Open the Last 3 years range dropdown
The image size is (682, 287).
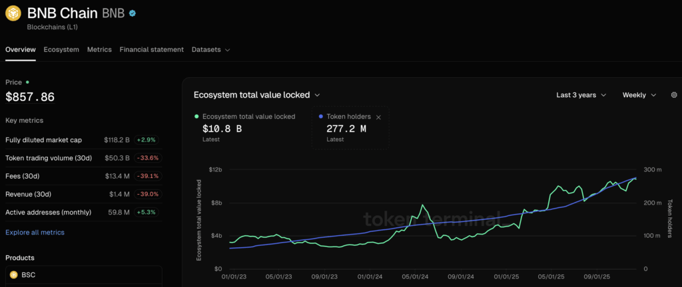pos(581,95)
